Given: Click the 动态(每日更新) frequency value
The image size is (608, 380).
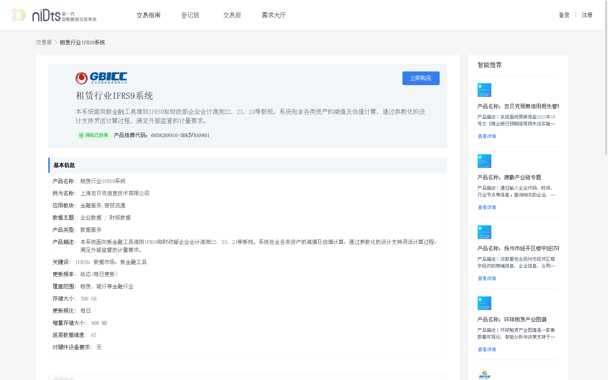Looking at the screenshot, I should tap(99, 274).
